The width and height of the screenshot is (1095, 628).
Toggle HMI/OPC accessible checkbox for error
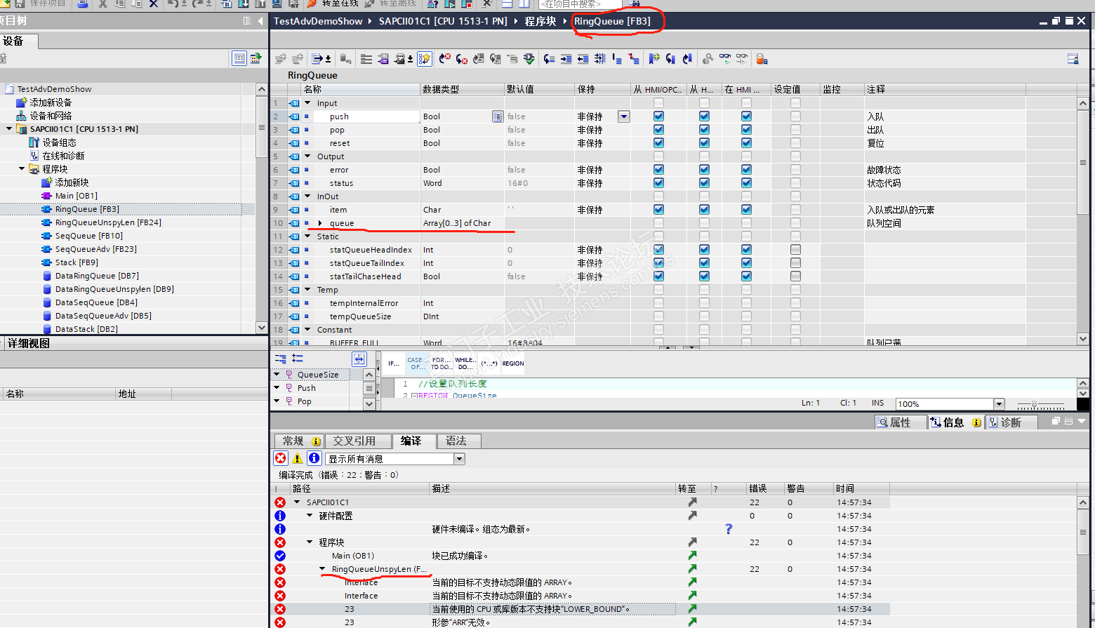658,170
